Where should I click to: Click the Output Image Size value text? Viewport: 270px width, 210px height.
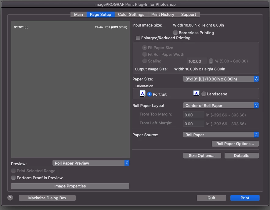point(200,69)
